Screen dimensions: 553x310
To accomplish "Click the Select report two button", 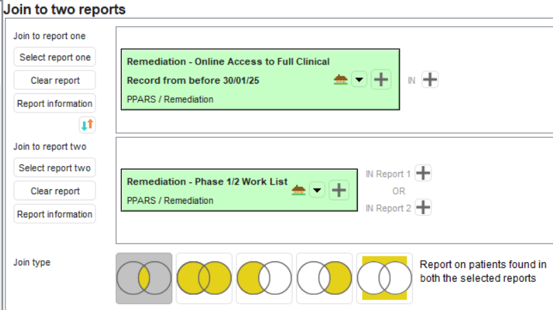I will (55, 168).
